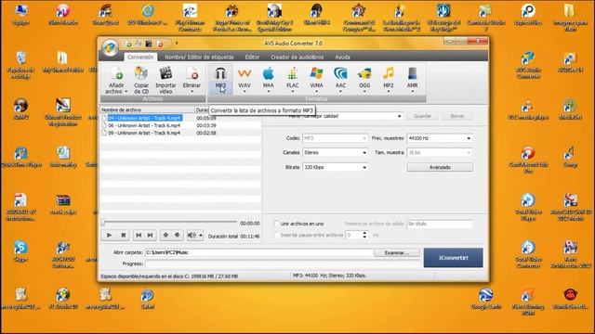Open the volume dropdown arrow

201,236
